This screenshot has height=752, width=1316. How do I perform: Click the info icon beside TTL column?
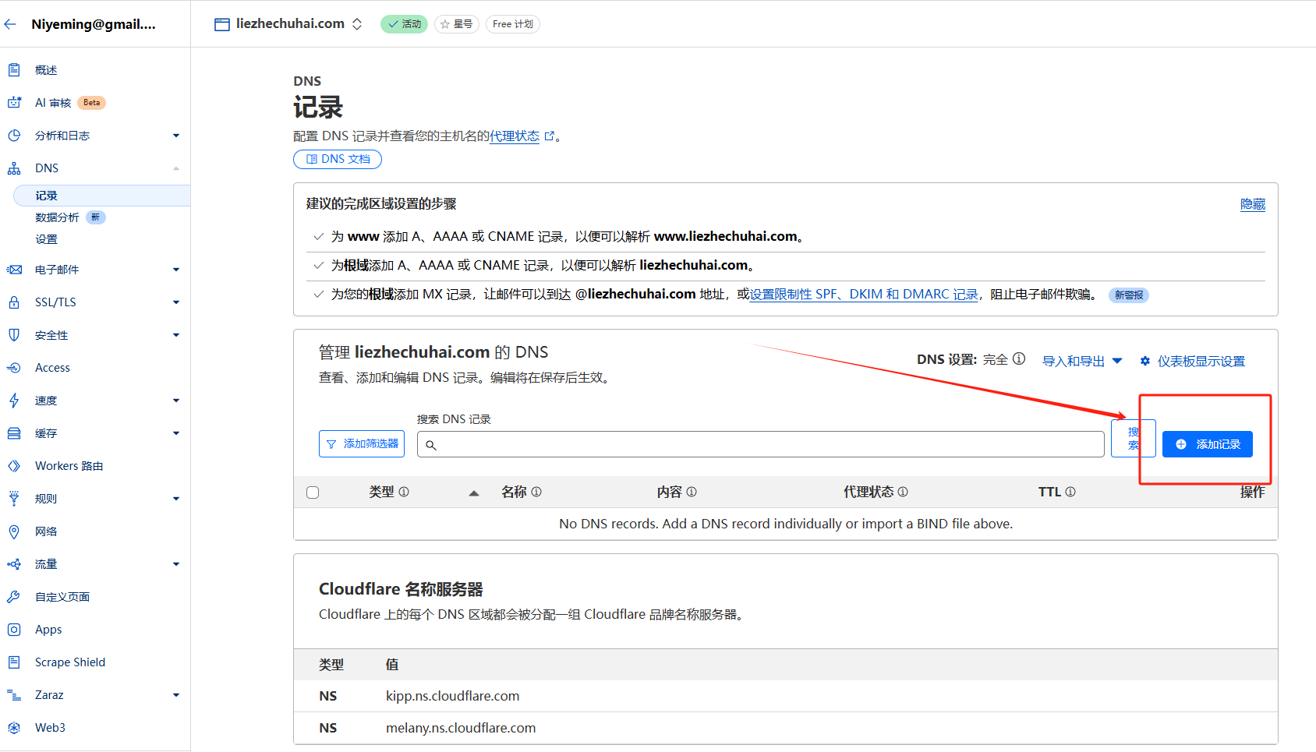(x=1070, y=492)
